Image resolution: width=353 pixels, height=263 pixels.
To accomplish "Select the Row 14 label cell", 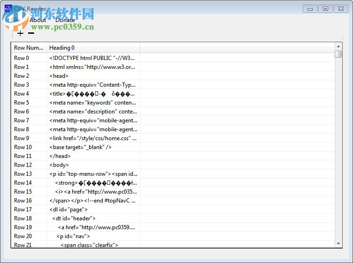I will click(29, 183).
